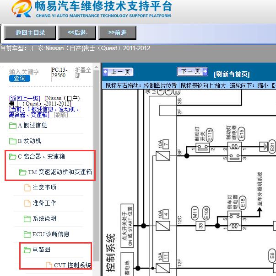Click the document icon beside 注意事项
Screen dimensions: 276x276
point(27,188)
